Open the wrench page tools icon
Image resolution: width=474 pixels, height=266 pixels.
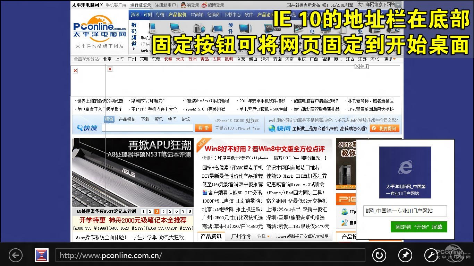point(431,256)
